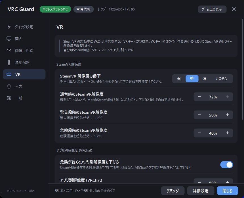
Task: Click the 常時 70% status badge
Action: coord(83,9)
